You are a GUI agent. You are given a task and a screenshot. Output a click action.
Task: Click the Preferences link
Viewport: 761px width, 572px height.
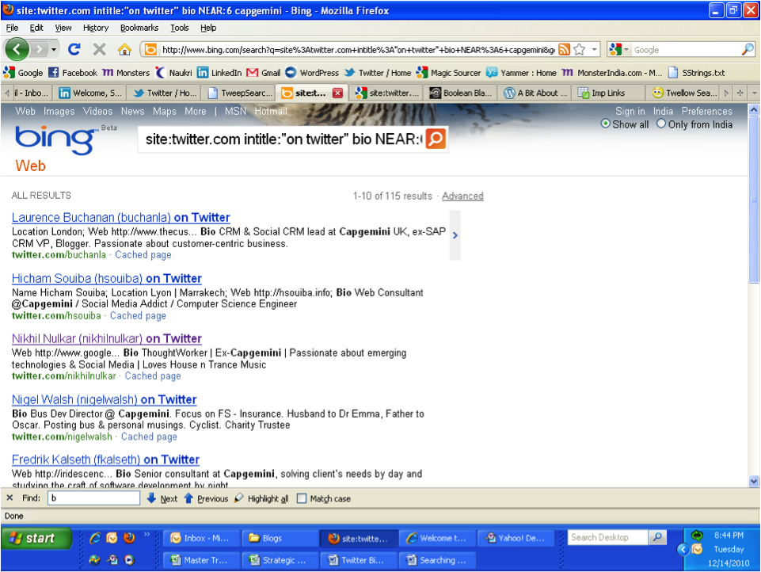tap(706, 111)
